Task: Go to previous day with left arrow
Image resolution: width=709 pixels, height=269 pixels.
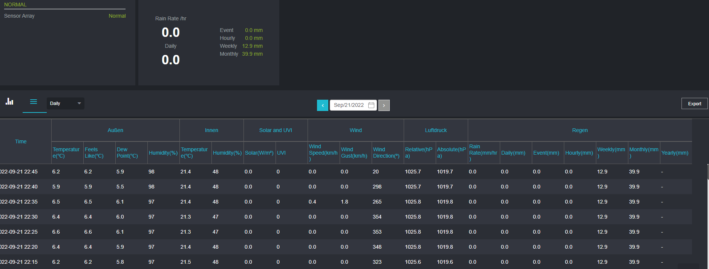Action: [x=323, y=105]
